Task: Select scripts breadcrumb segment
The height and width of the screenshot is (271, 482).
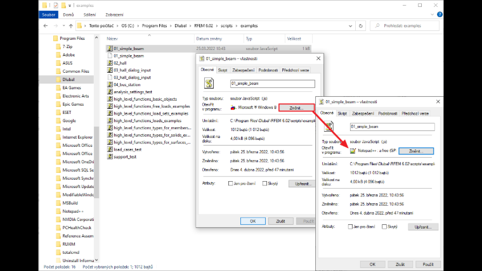Action: point(226,26)
